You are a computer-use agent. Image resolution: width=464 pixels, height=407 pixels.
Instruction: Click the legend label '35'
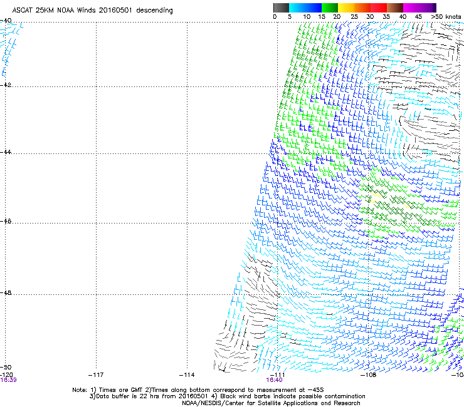pos(386,17)
